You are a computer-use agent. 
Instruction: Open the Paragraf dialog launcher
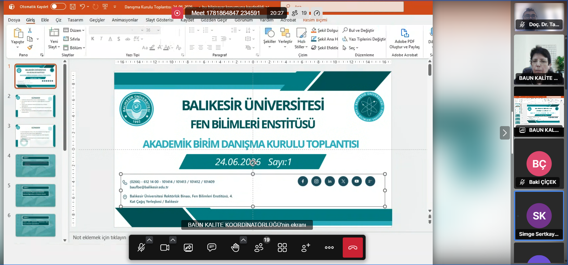pos(257,55)
